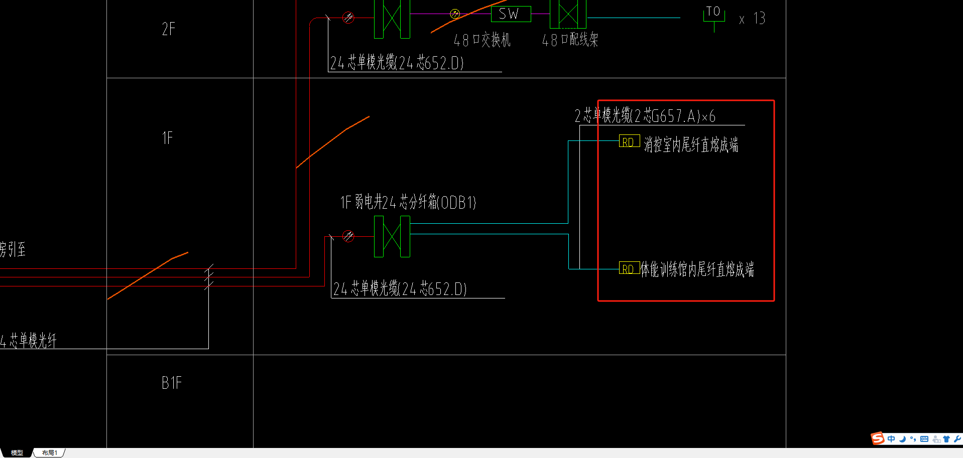Click the B1F floor label
This screenshot has width=963, height=458.
click(x=172, y=383)
